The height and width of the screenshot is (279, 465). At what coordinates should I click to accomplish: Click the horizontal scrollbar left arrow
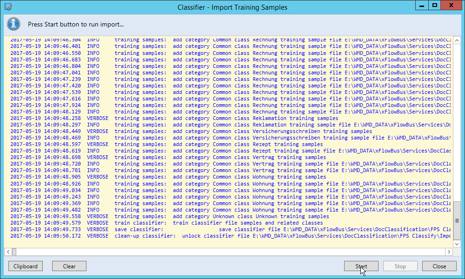click(x=8, y=252)
